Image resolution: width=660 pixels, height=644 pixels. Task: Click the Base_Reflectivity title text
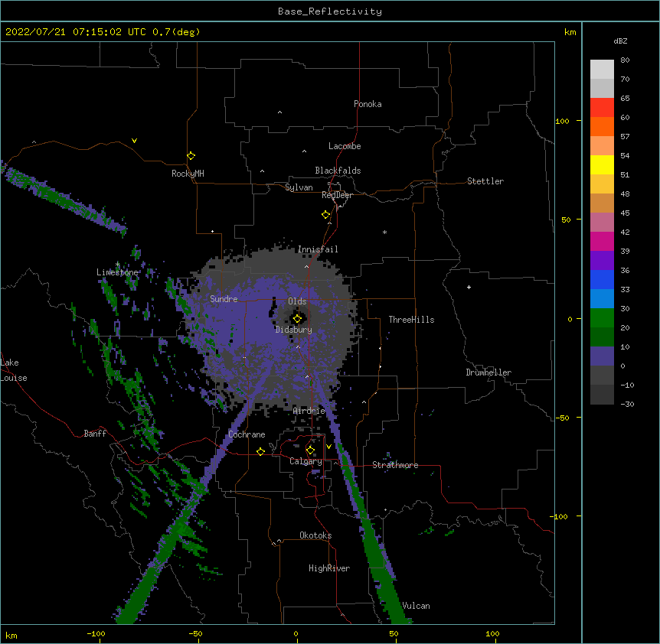click(330, 11)
